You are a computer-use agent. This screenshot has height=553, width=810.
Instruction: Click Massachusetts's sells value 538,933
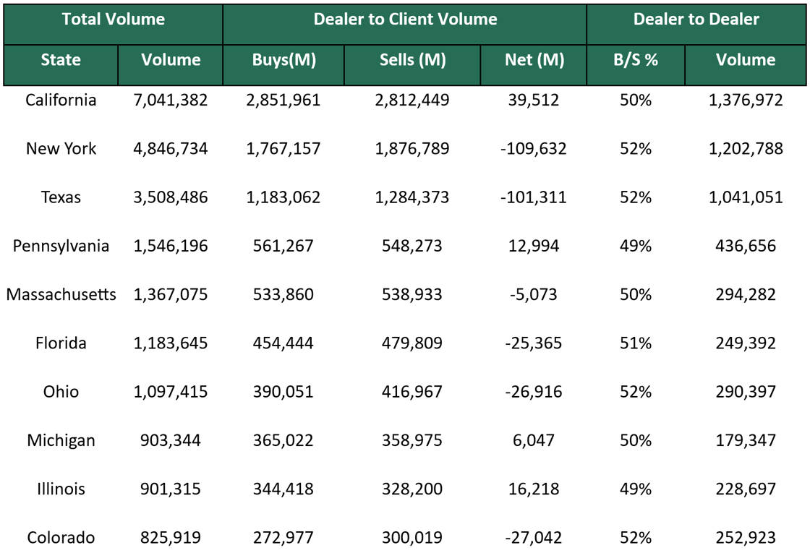coord(412,294)
